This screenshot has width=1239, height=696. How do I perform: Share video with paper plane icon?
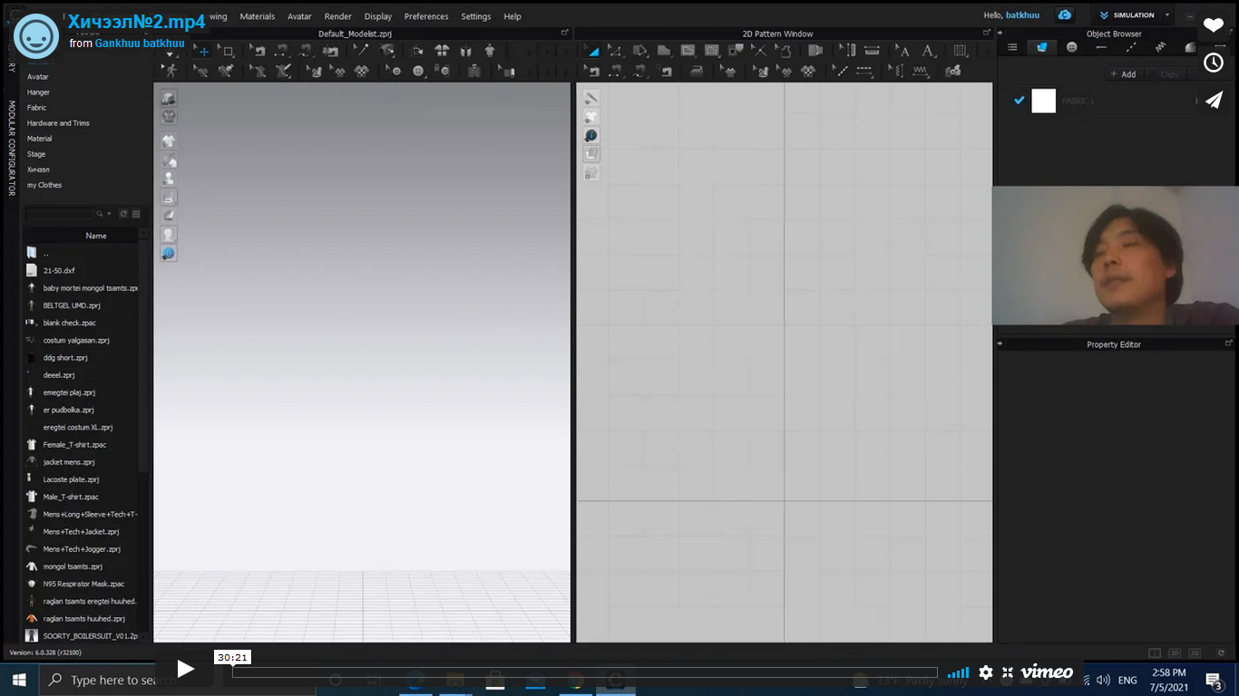click(x=1214, y=100)
